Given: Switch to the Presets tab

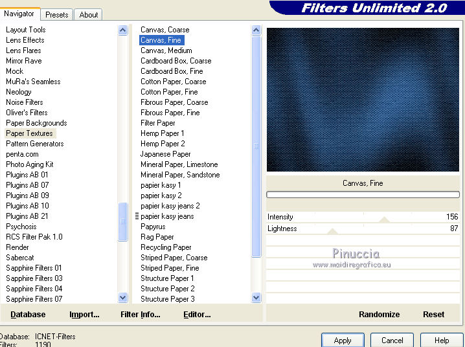Looking at the screenshot, I should point(56,14).
